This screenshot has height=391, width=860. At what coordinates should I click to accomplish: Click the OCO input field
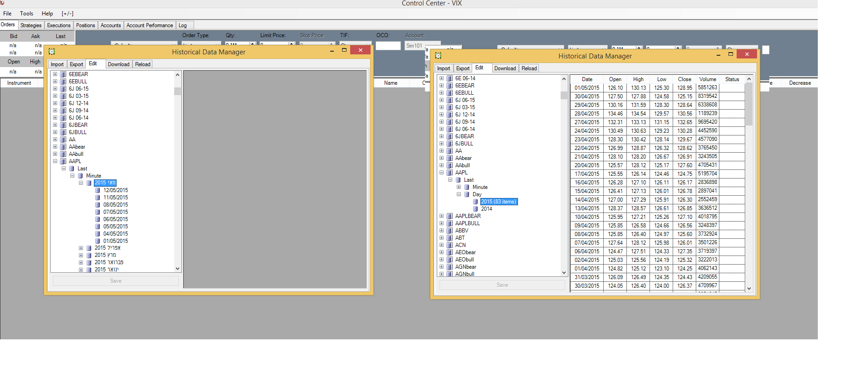pyautogui.click(x=388, y=46)
